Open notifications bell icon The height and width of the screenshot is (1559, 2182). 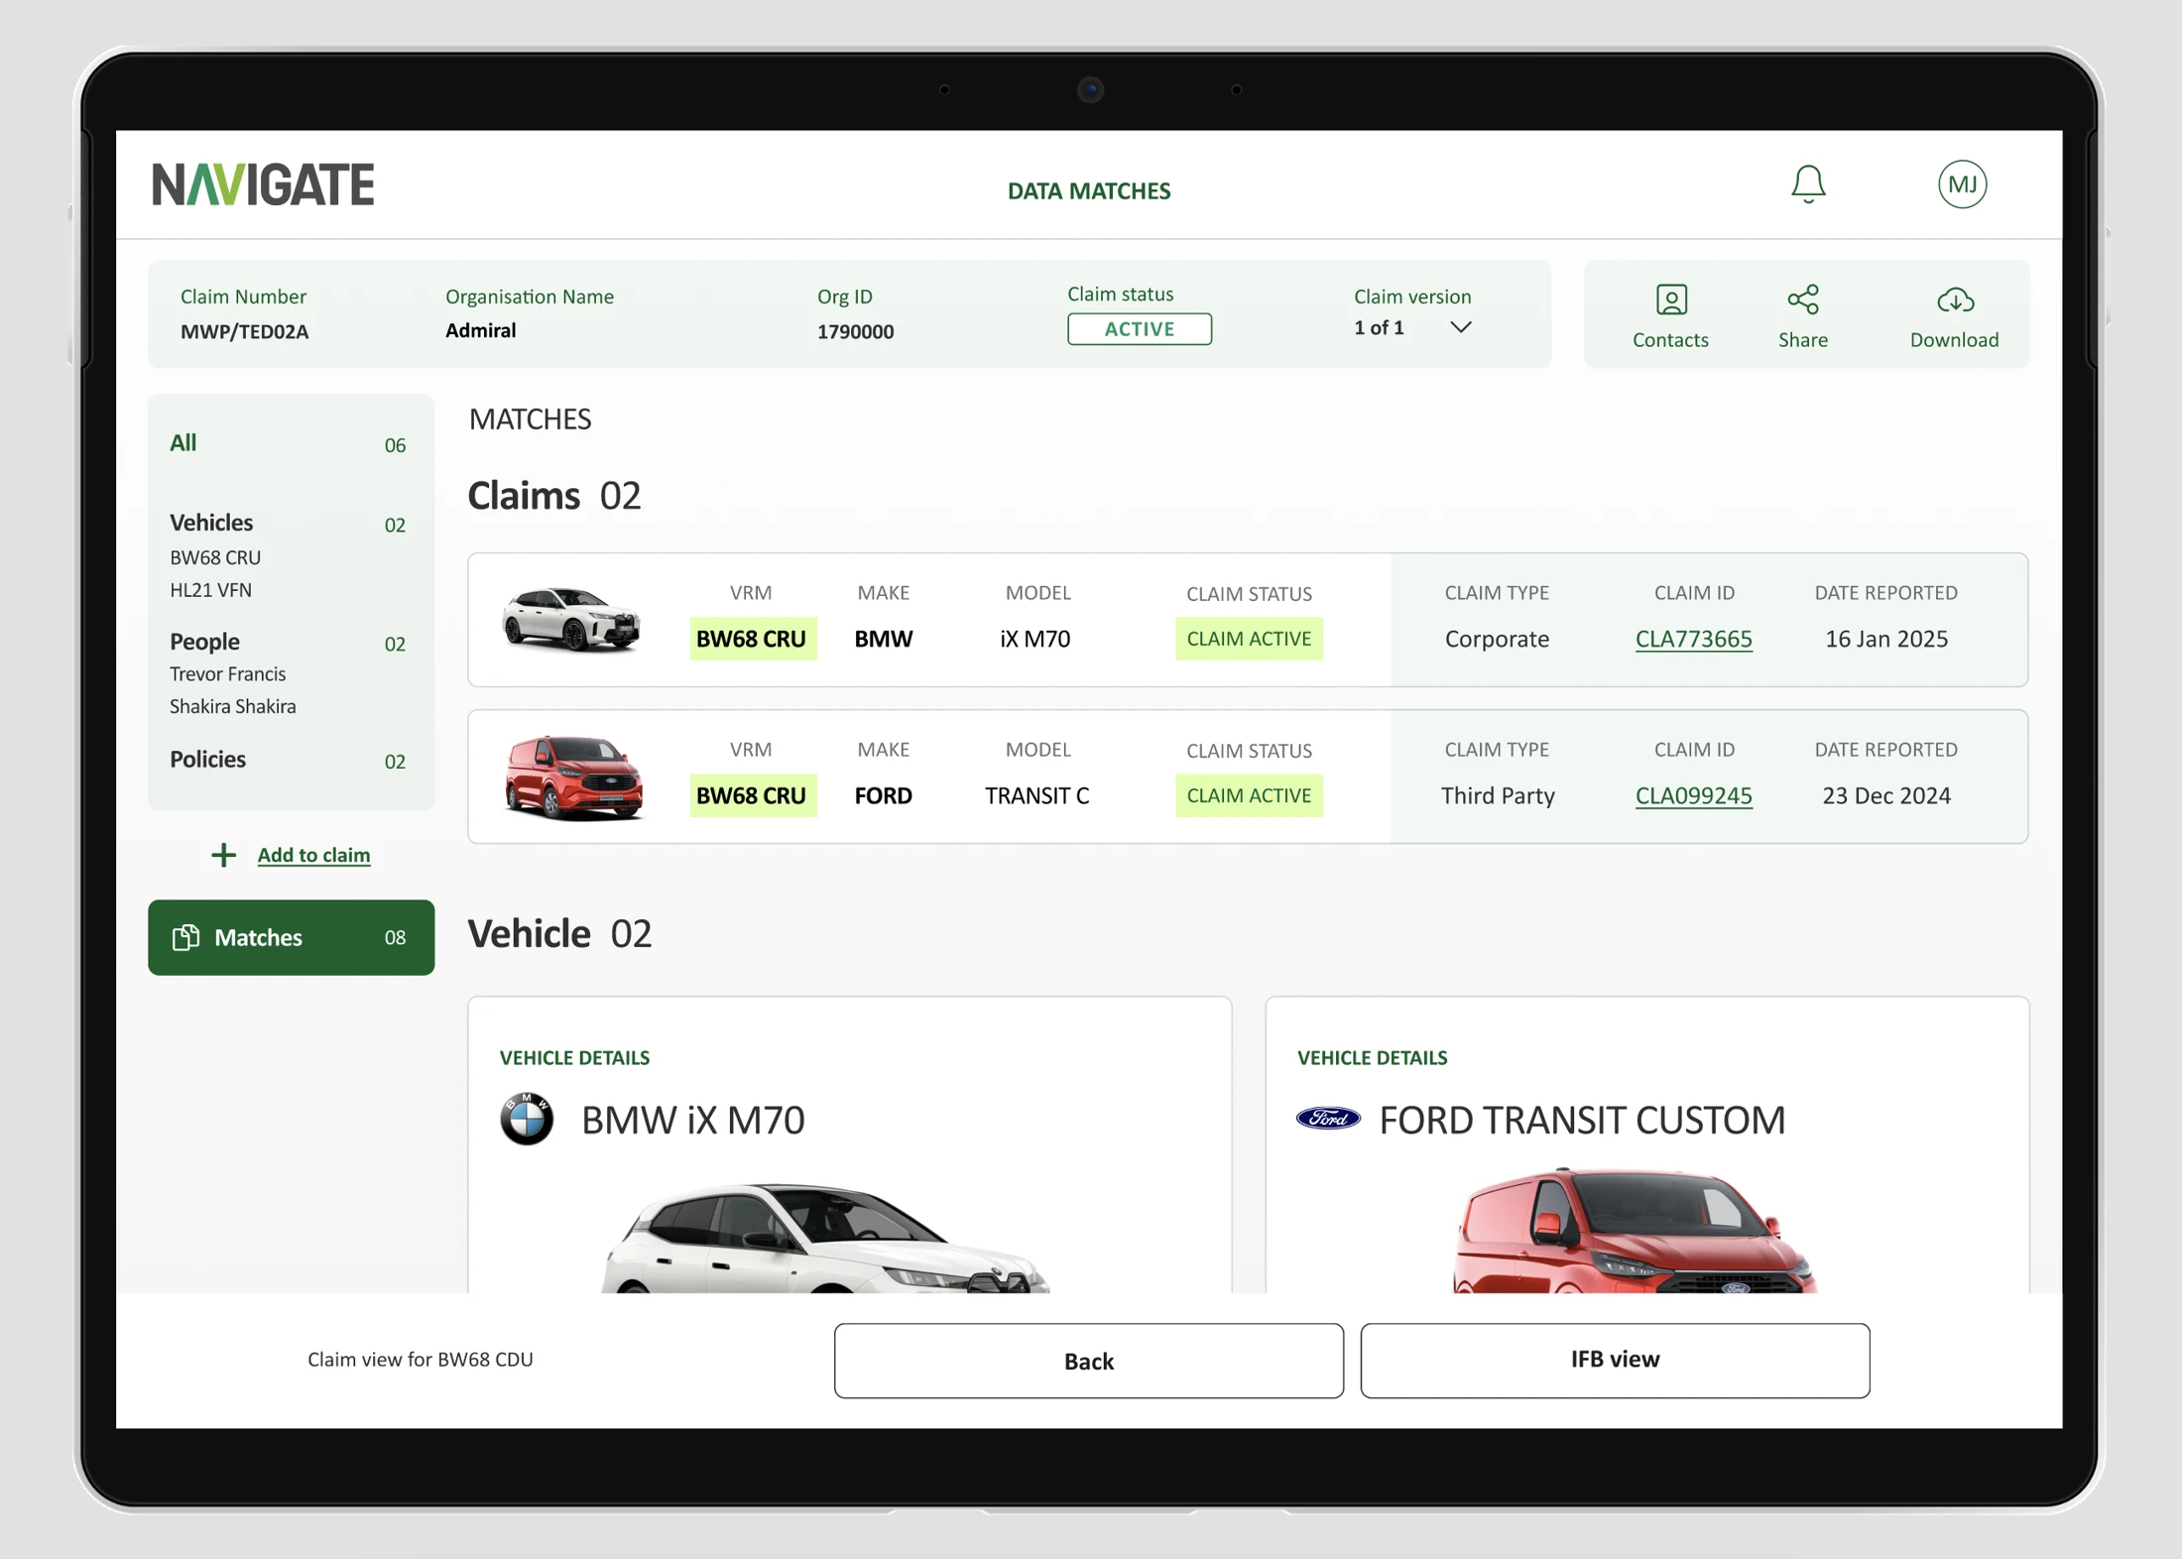pyautogui.click(x=1807, y=184)
